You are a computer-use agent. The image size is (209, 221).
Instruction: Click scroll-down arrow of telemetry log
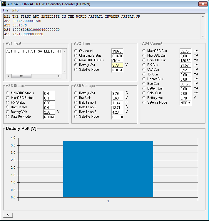pos(203,36)
